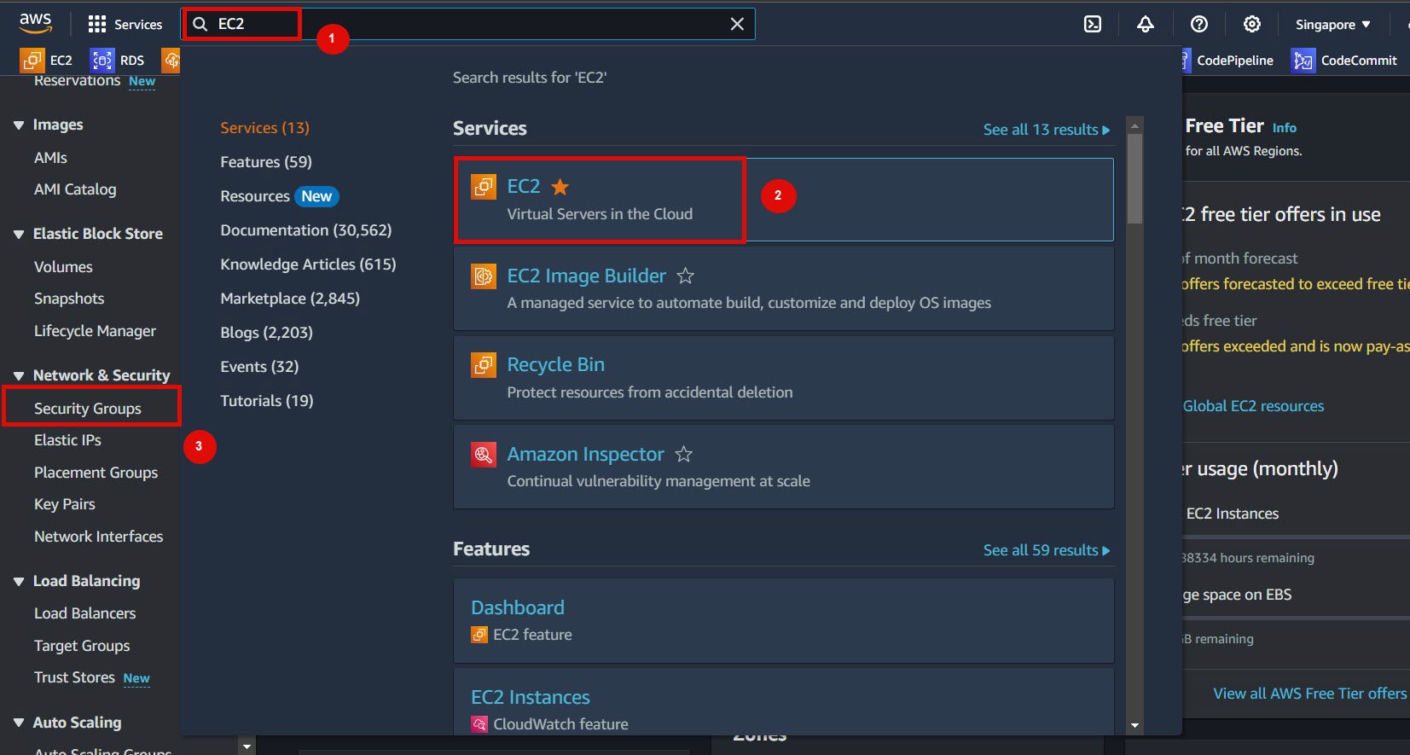
Task: Click the search results scrollbar thumb
Action: 1134,178
